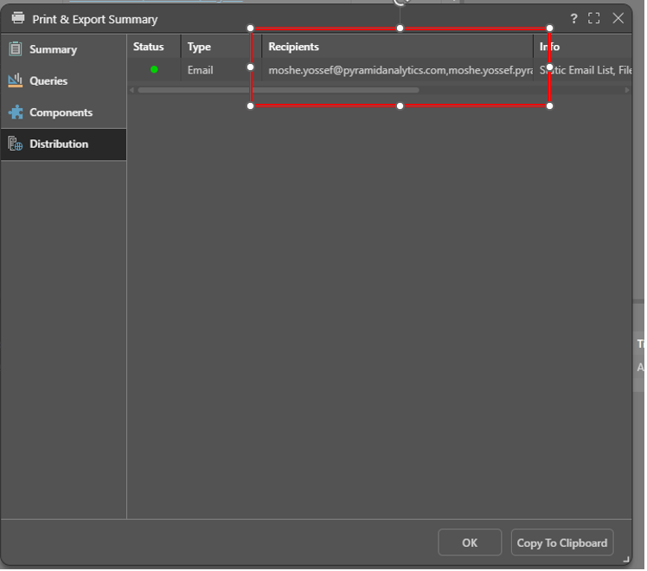The height and width of the screenshot is (571, 647).
Task: Click the Type column header
Action: coord(221,47)
